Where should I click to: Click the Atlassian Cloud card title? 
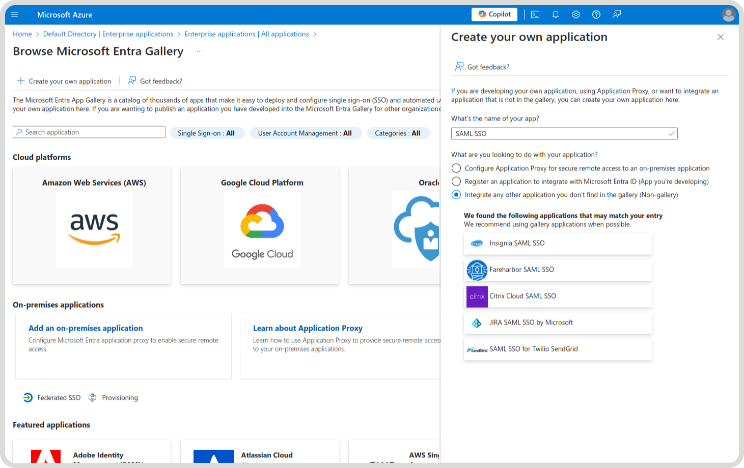pyautogui.click(x=267, y=455)
